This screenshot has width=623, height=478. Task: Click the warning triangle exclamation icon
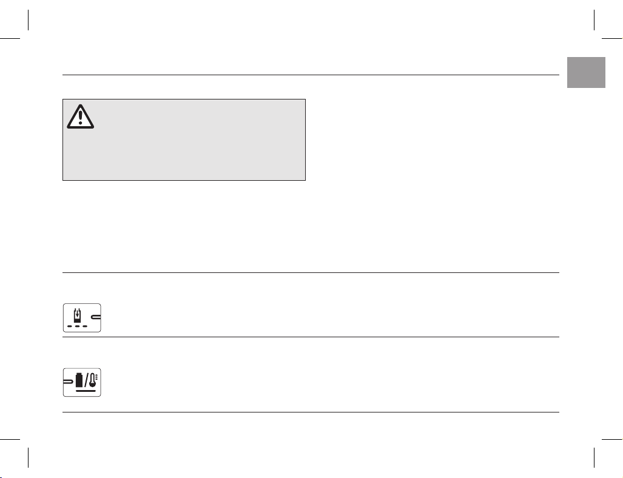80,116
